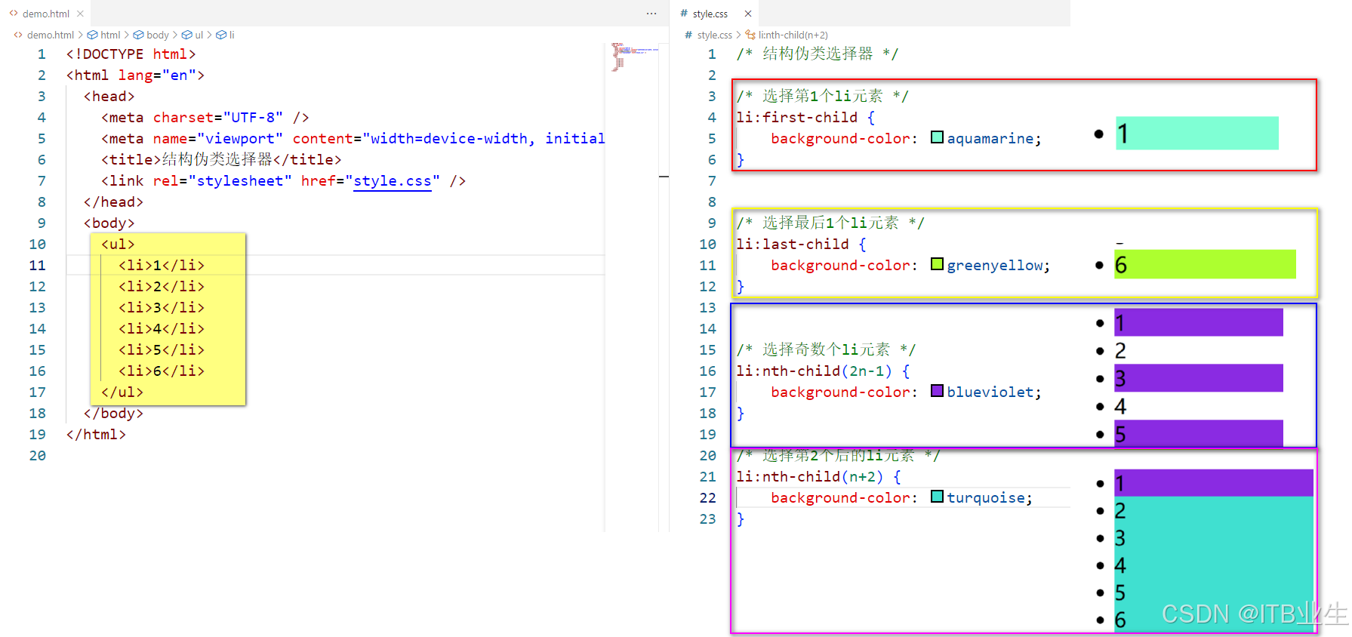
Task: Click the opening <head> tag
Action: 109,97
